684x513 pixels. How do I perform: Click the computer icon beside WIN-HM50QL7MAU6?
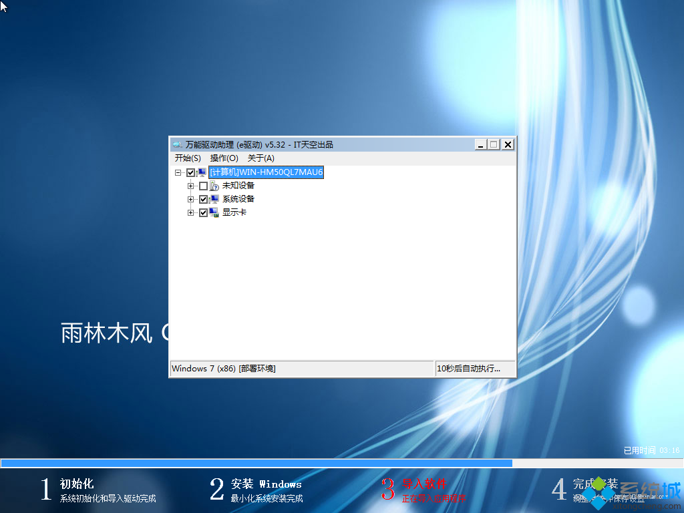coord(200,172)
